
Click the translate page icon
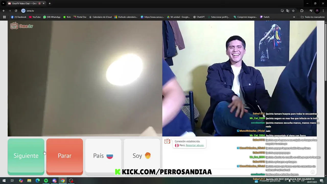tap(288, 11)
